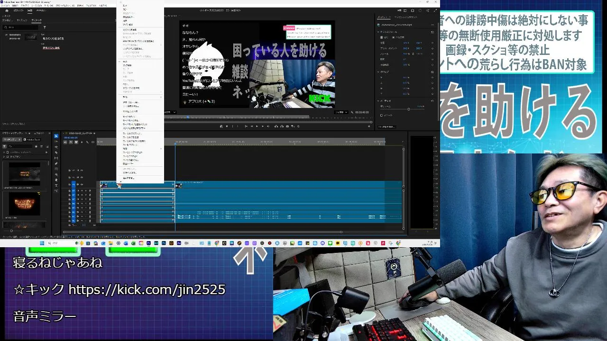Select the Track Select Forward tool

(x=56, y=142)
